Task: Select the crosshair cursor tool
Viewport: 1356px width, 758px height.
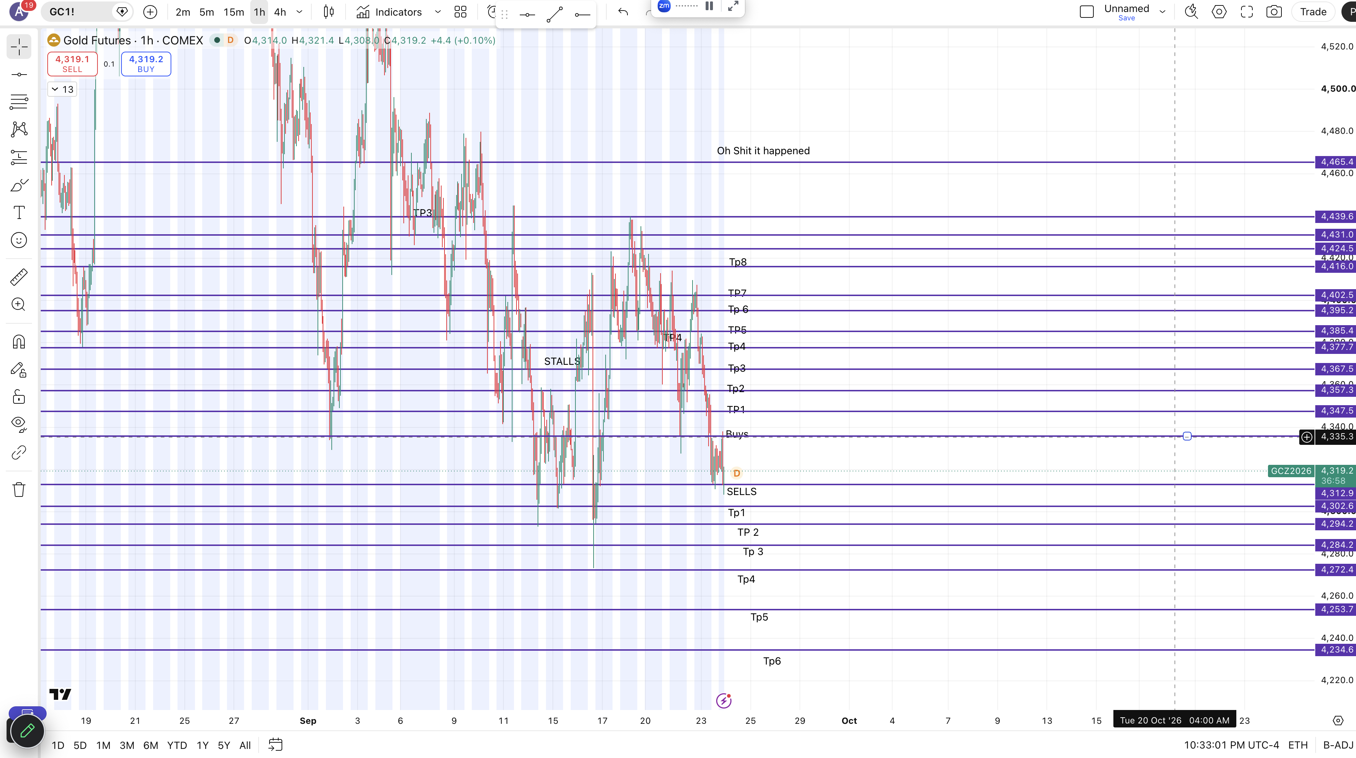Action: tap(19, 47)
